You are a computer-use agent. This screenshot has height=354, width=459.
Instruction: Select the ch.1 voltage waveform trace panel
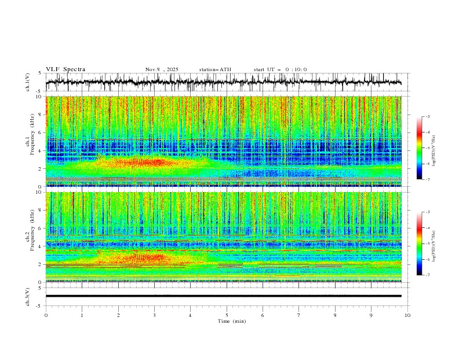coord(228,82)
